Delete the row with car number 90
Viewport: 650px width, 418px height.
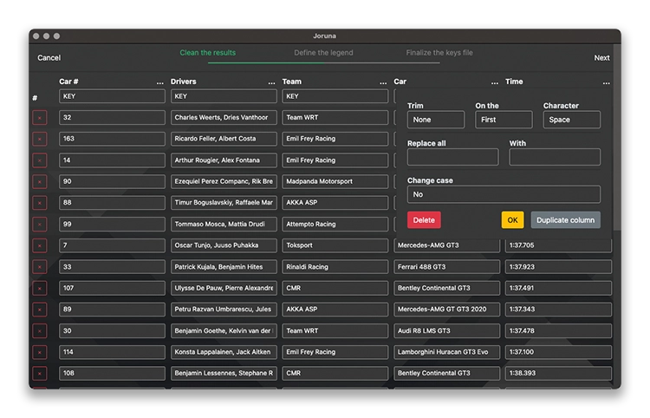[39, 182]
